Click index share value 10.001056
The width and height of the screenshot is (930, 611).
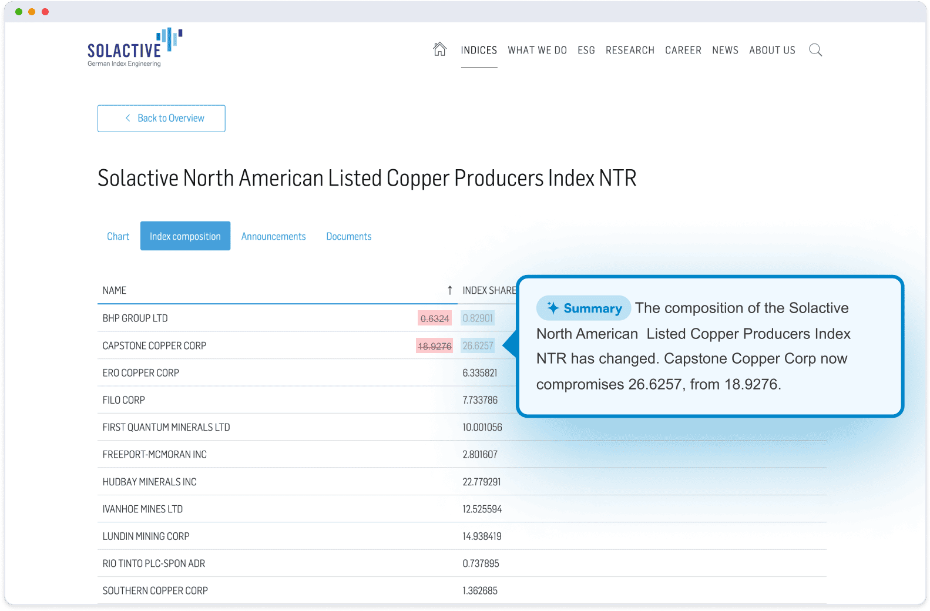482,427
